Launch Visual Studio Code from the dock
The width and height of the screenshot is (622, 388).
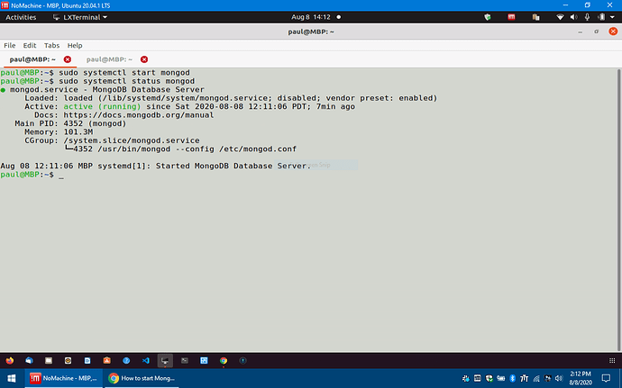145,360
